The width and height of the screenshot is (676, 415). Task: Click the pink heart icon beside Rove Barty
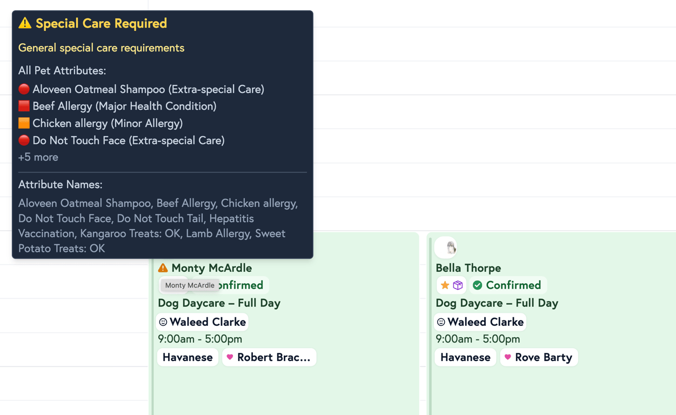coord(508,357)
